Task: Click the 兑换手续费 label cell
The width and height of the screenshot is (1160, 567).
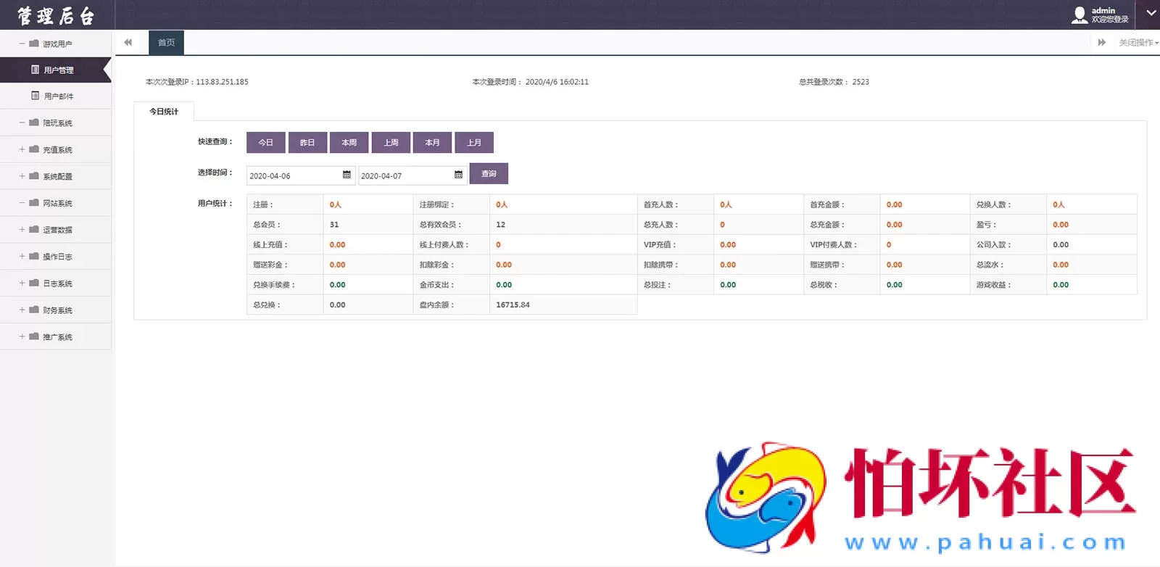Action: [285, 285]
